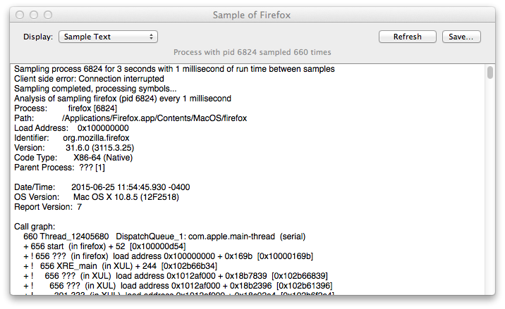Click the "Call graph:" heading
505x309 pixels.
[35, 227]
